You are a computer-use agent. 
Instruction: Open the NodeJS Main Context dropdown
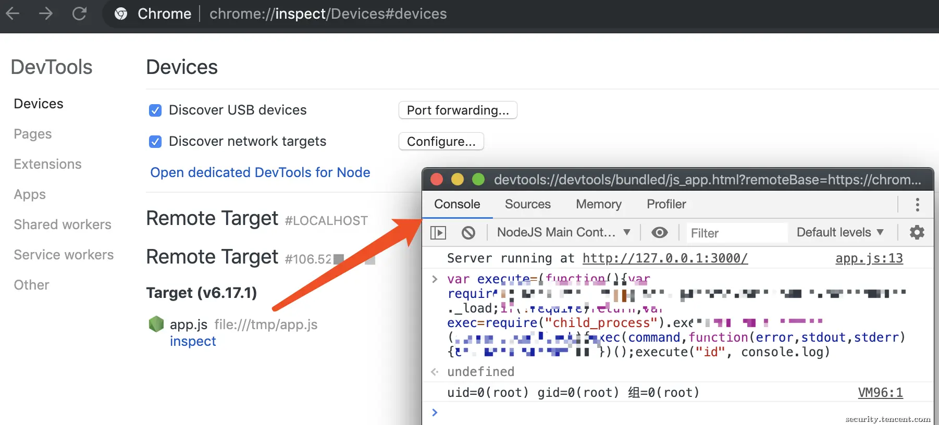564,232
